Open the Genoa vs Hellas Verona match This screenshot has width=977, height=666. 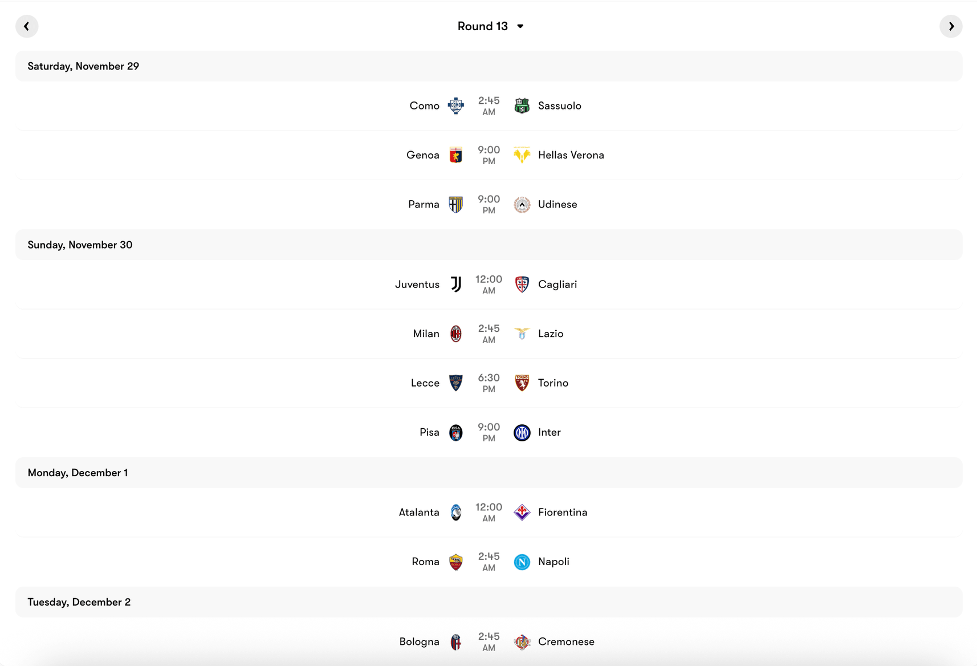488,155
